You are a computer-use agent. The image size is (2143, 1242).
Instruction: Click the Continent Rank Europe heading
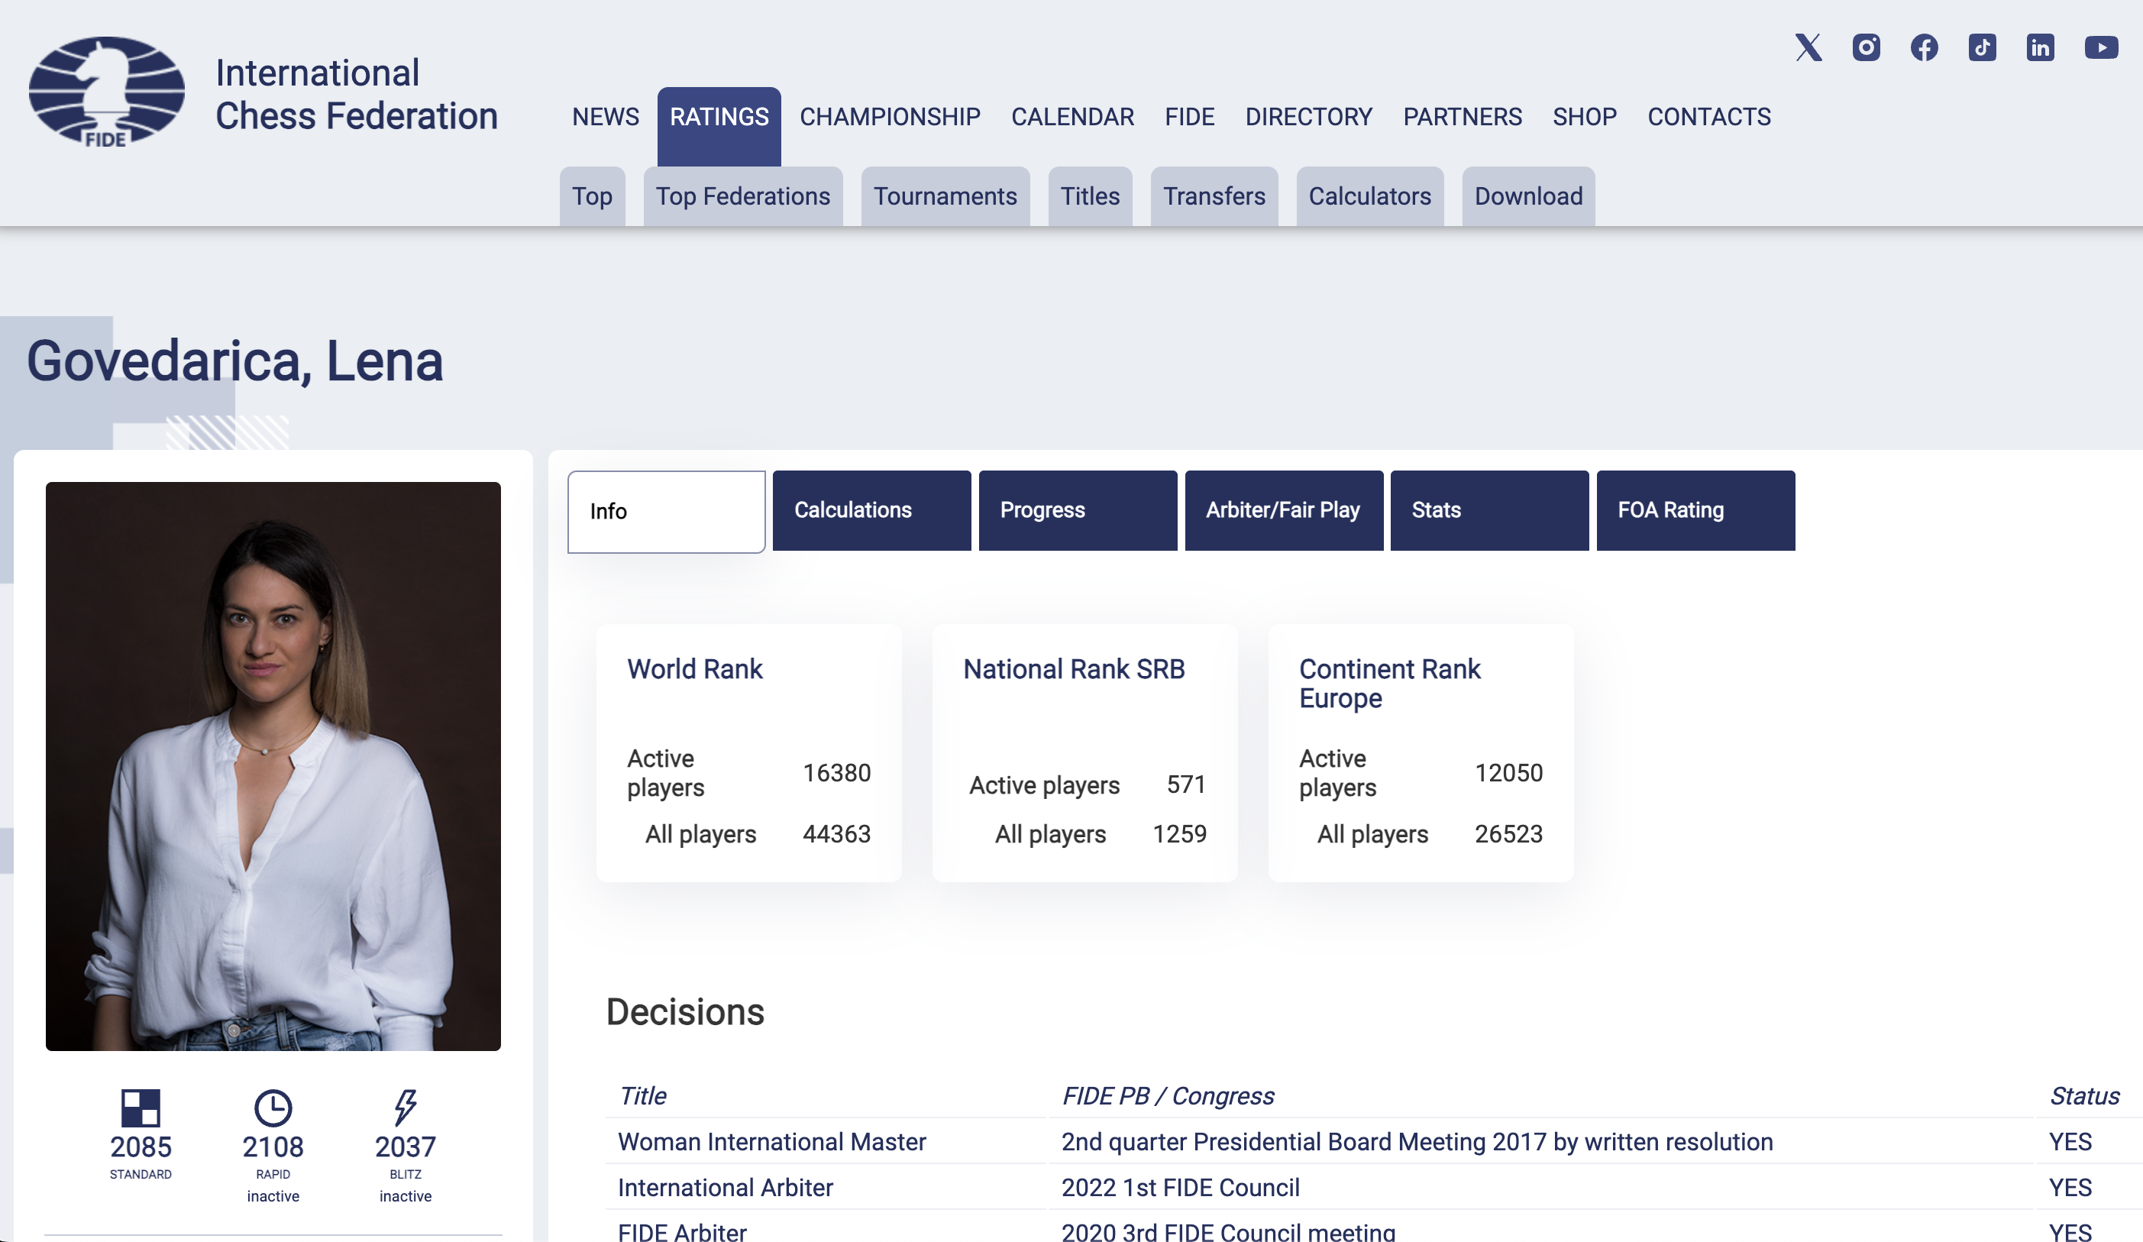click(x=1389, y=683)
